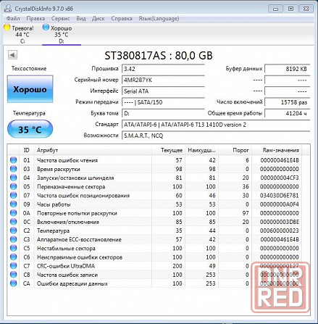Click the yellow status circle for drive C:
The height and width of the screenshot is (324, 318).
tap(7, 28)
